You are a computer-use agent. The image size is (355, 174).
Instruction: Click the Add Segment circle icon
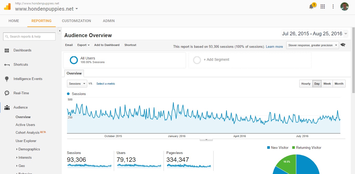tap(197, 60)
